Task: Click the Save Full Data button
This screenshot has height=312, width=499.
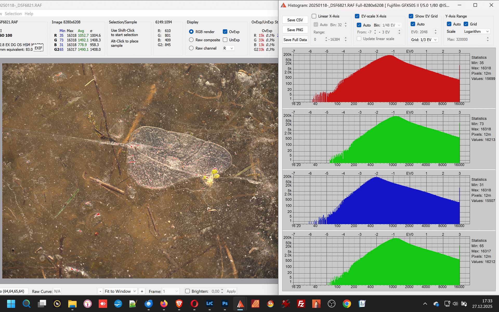Action: 295,40
